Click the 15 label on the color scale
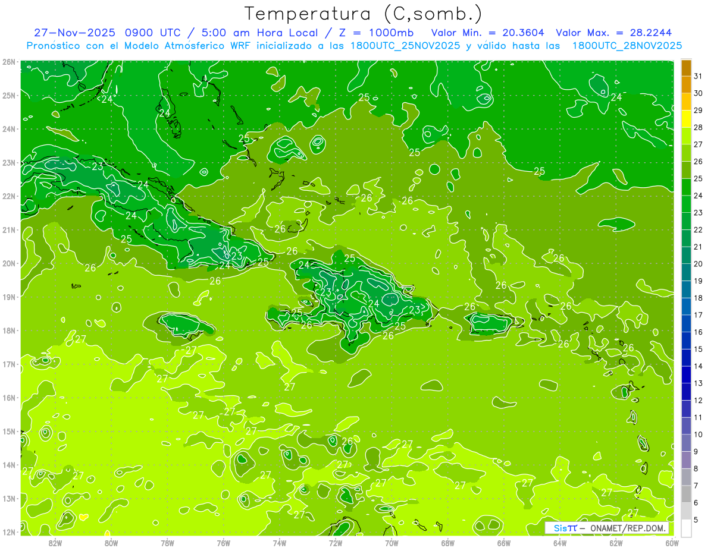Screen dimensions: 714x551 pyautogui.click(x=699, y=349)
